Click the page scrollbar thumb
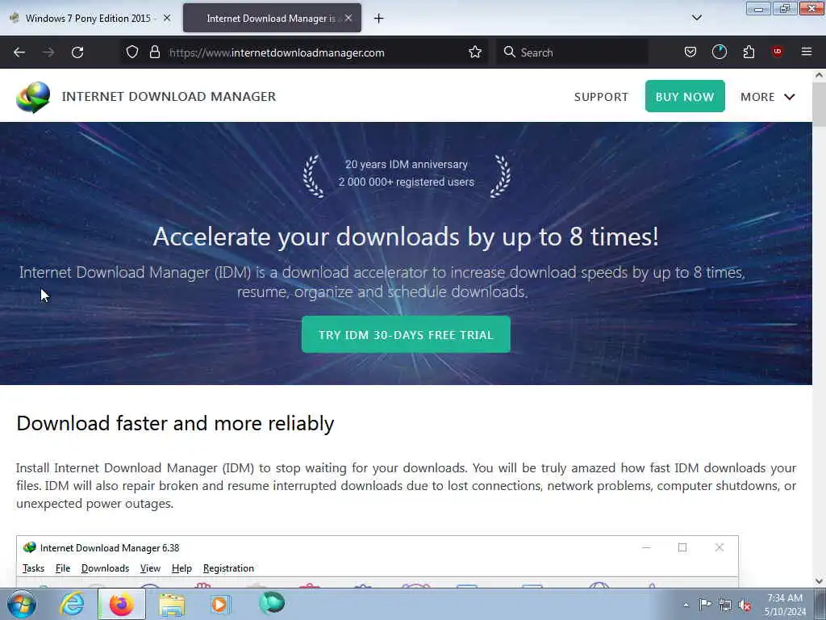This screenshot has height=620, width=826. click(820, 104)
